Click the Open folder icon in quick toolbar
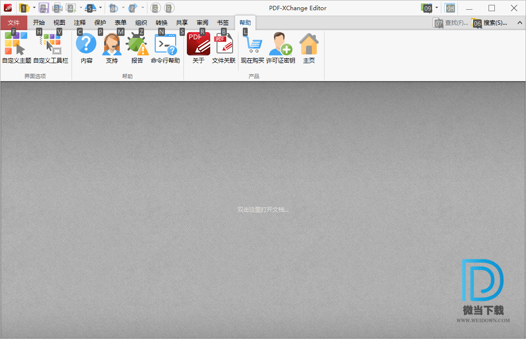Viewport: 526px width, 339px height. 23,8
